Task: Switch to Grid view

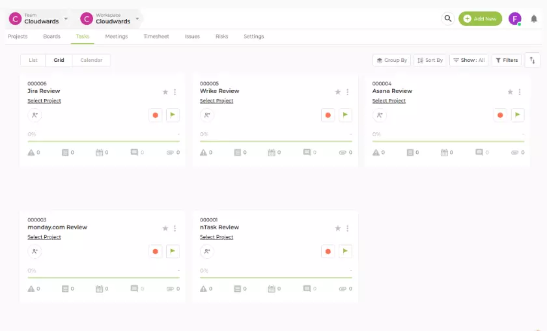Action: pyautogui.click(x=59, y=60)
